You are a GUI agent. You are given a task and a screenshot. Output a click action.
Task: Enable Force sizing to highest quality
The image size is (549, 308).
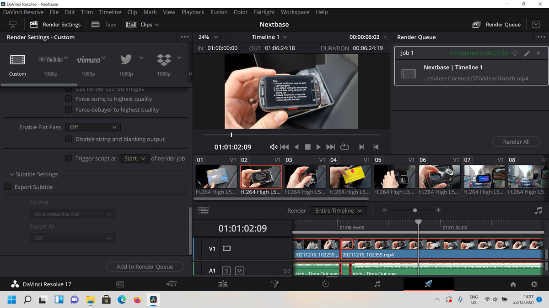point(68,99)
